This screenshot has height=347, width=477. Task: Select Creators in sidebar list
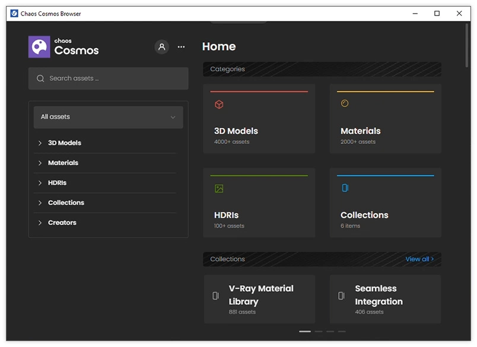[x=62, y=223]
